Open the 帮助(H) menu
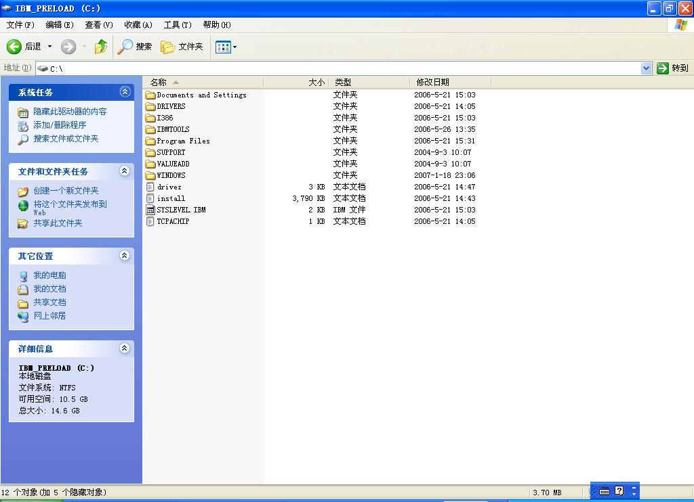694x502 pixels. pos(217,25)
